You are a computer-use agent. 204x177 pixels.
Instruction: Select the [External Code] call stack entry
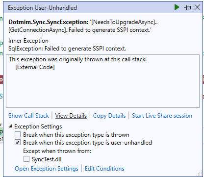pyautogui.click(x=35, y=67)
